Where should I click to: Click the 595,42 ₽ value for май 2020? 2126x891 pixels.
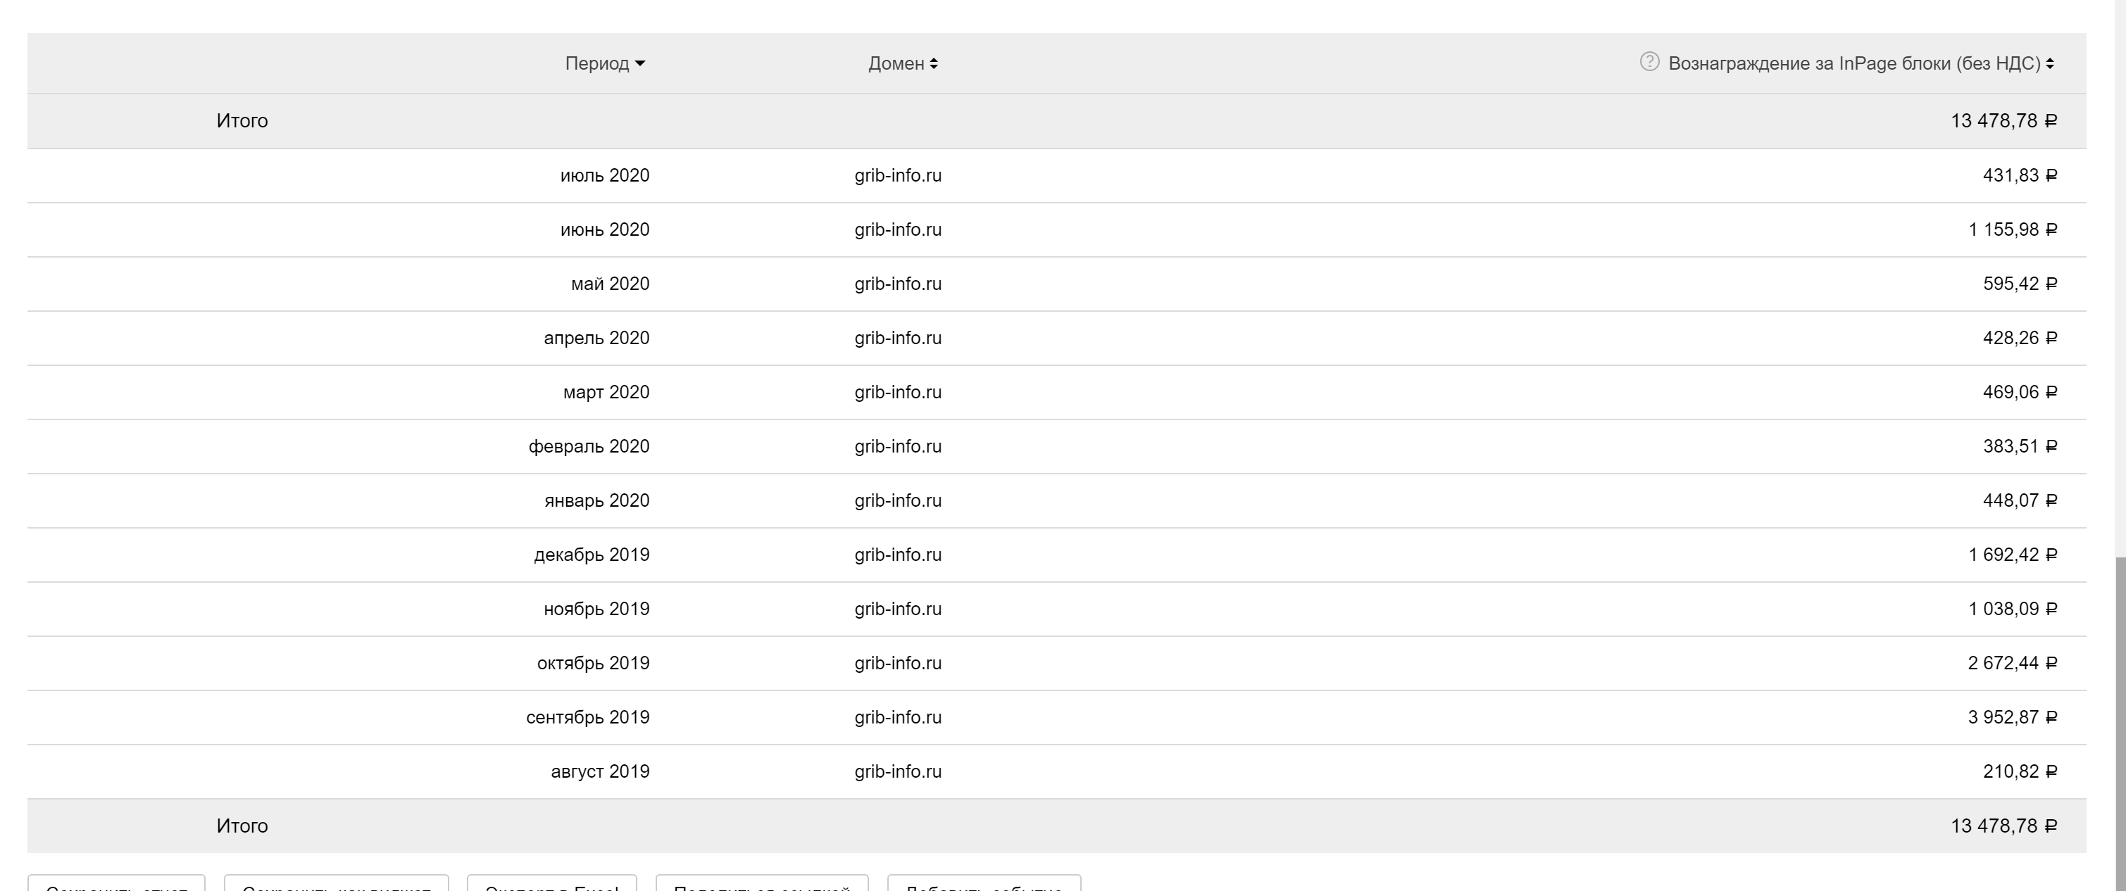click(2019, 284)
